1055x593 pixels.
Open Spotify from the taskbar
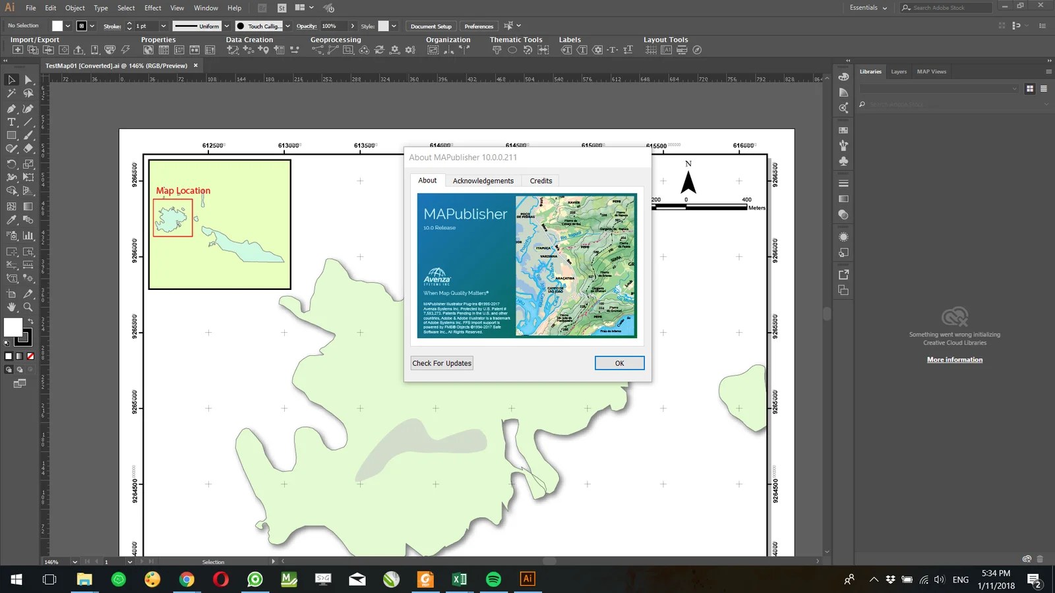[493, 579]
